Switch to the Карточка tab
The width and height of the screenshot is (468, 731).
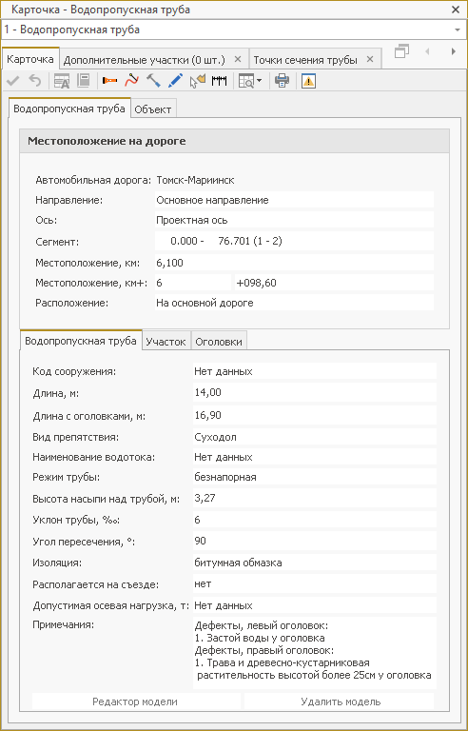tap(30, 59)
